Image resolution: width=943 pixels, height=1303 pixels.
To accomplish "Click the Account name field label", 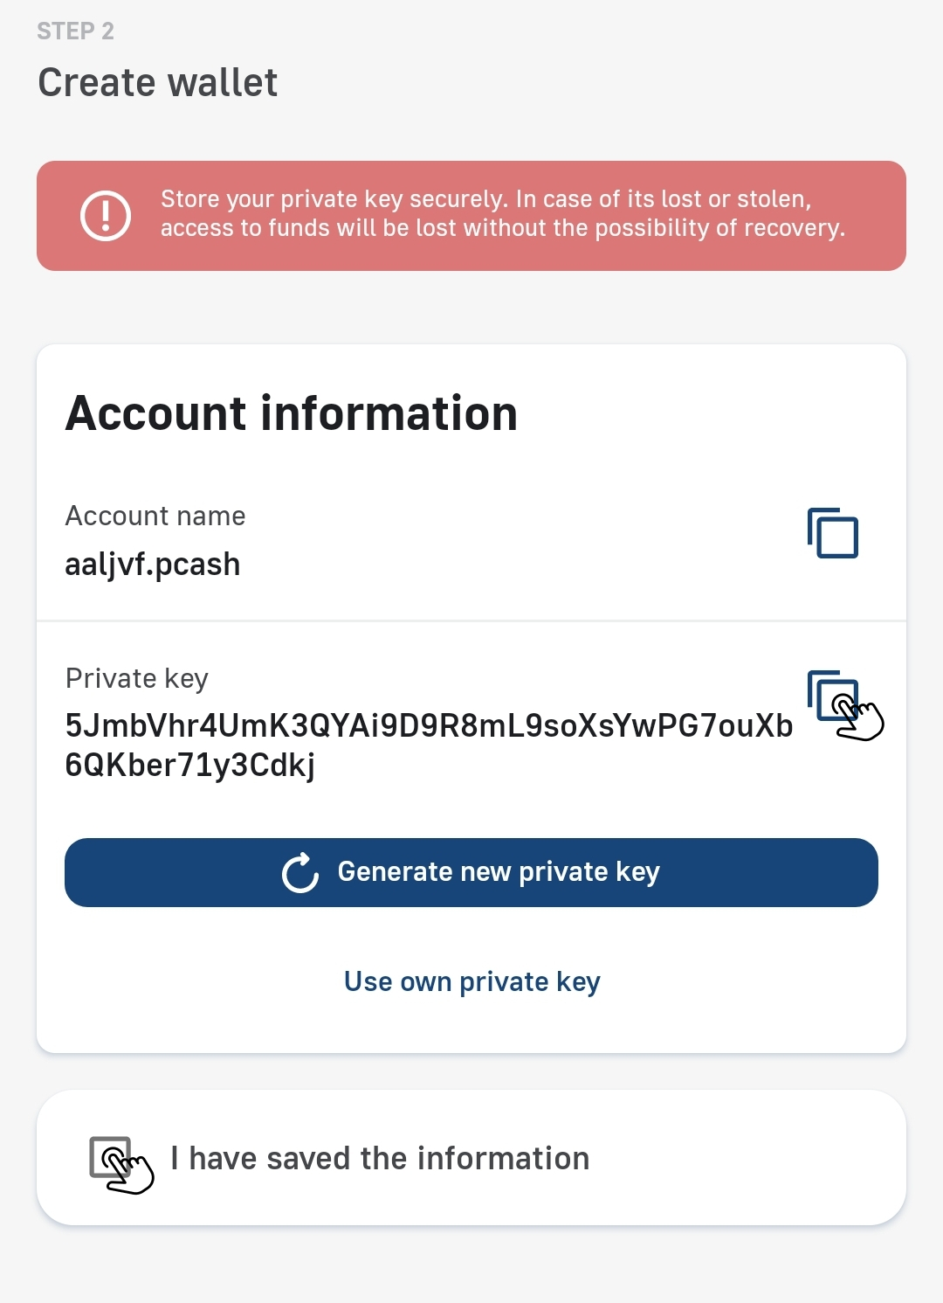I will pos(155,516).
